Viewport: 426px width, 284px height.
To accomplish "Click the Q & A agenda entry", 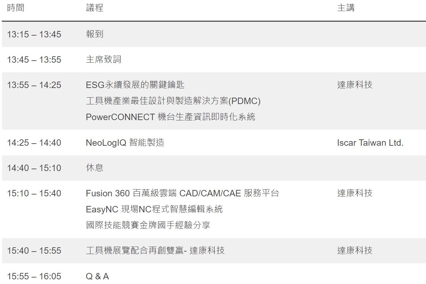I will (x=97, y=277).
